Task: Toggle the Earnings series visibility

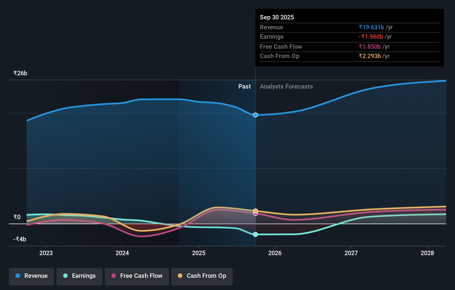Action: 80,276
